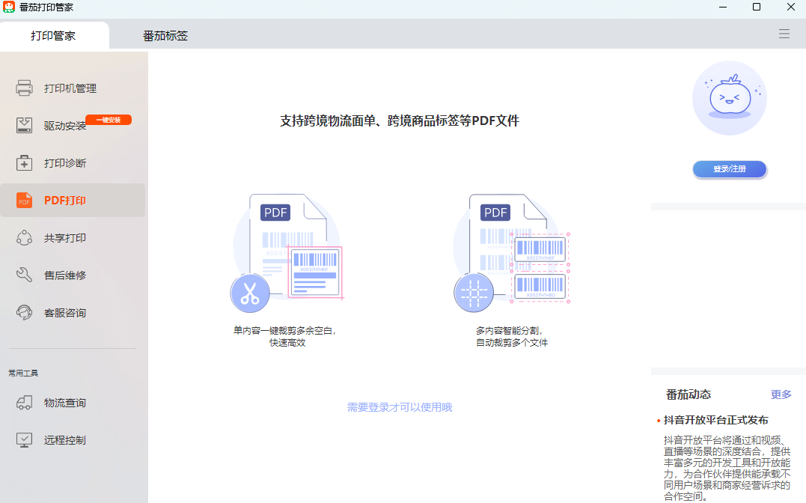806x503 pixels.
Task: Open 更多 to see more news
Action: pos(781,394)
